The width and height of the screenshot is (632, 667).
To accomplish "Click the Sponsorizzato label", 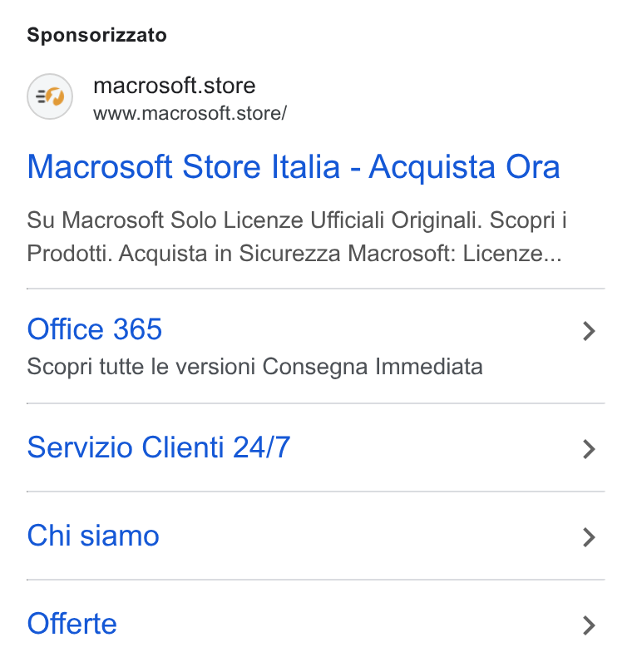I will pyautogui.click(x=96, y=35).
